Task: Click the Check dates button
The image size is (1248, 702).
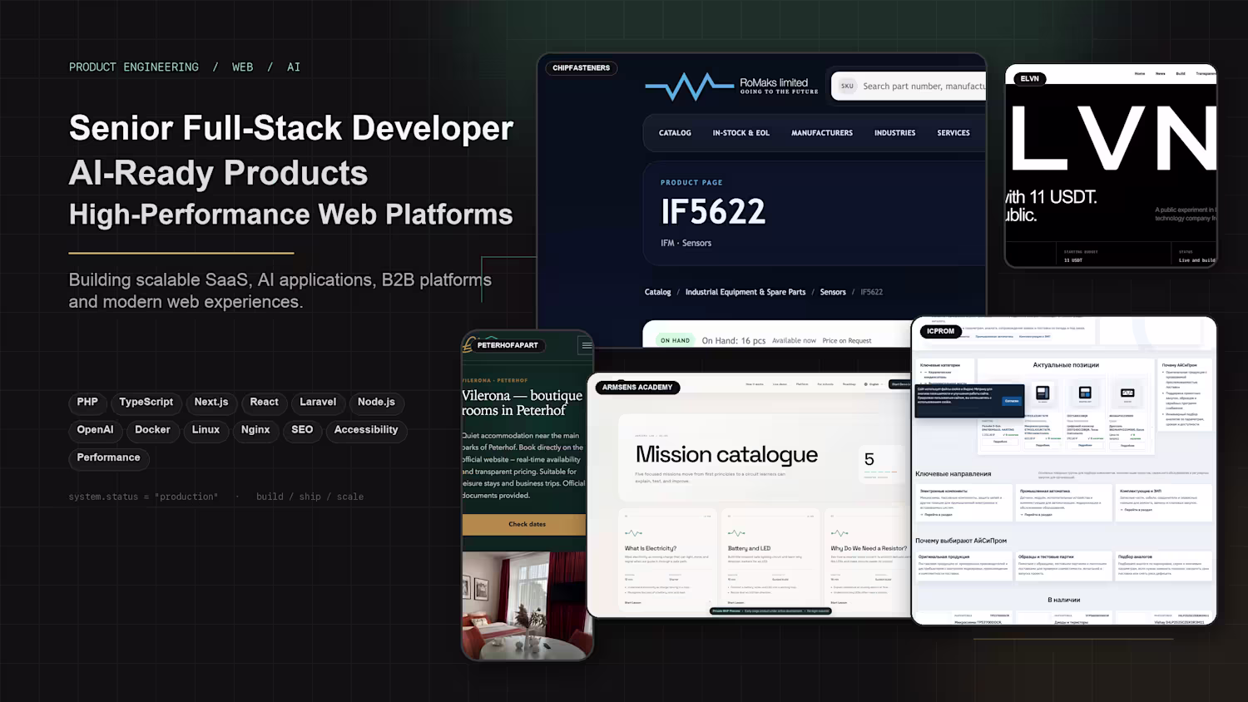Action: (x=526, y=524)
